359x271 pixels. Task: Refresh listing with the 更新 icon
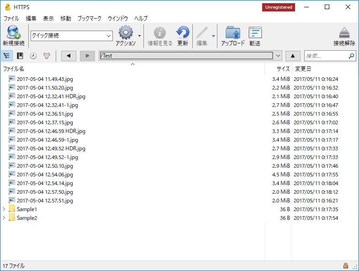coord(183,32)
